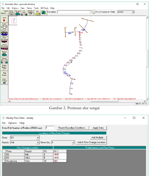
Task: Select the River Reach drawing tool
Action: pyautogui.click(x=11, y=12)
